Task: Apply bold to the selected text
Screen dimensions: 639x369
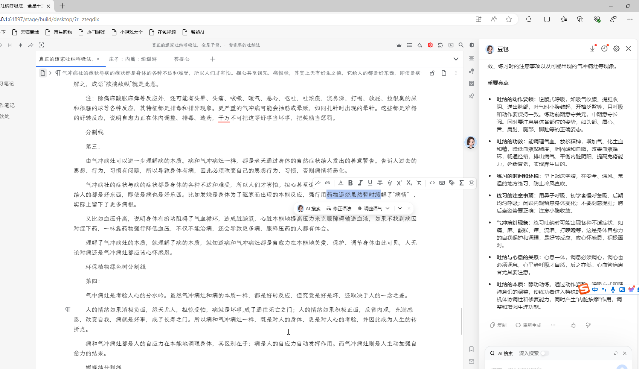Action: (350, 183)
